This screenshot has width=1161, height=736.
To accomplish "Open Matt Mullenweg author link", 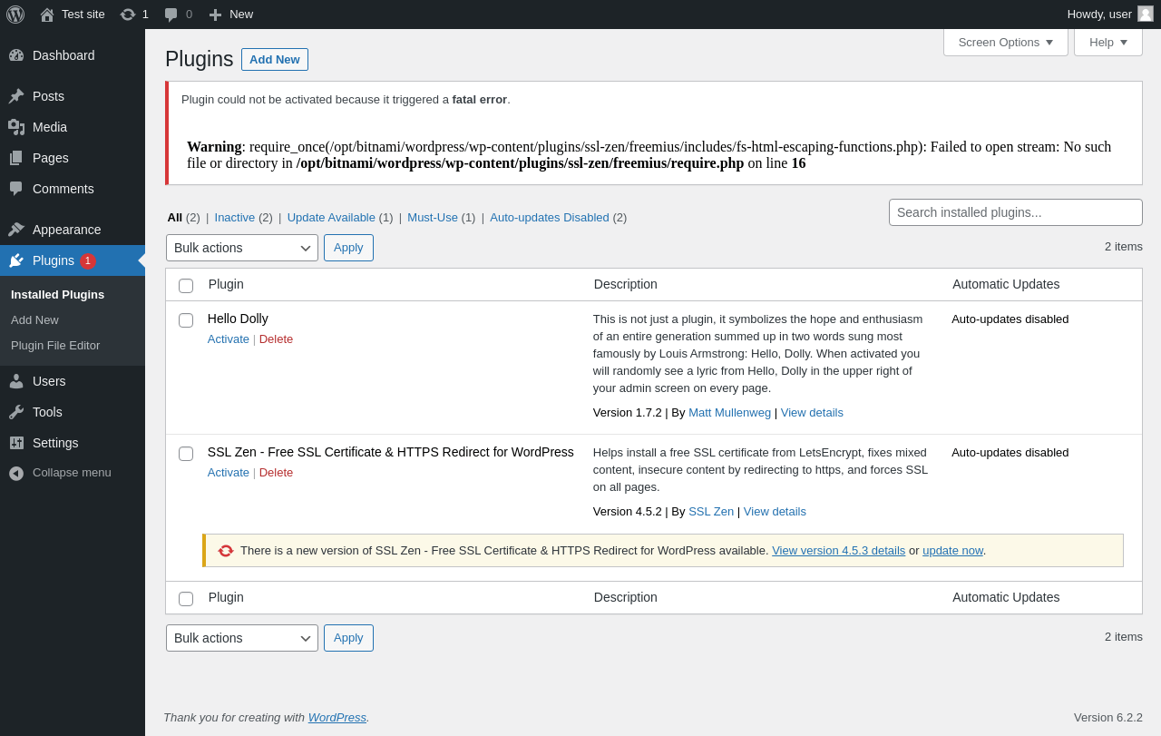I will [729, 413].
